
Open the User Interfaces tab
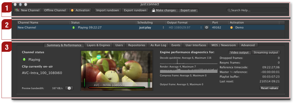(x=196, y=45)
